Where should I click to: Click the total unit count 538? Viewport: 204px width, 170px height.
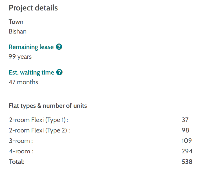[187, 162]
